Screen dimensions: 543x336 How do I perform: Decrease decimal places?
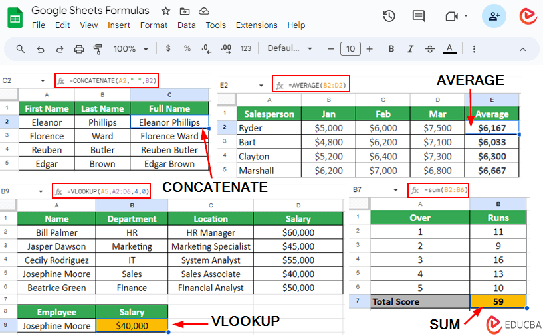tap(207, 49)
